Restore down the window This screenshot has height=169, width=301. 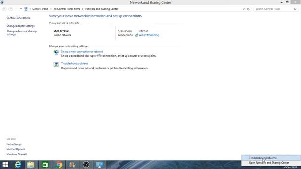pyautogui.click(x=287, y=2)
